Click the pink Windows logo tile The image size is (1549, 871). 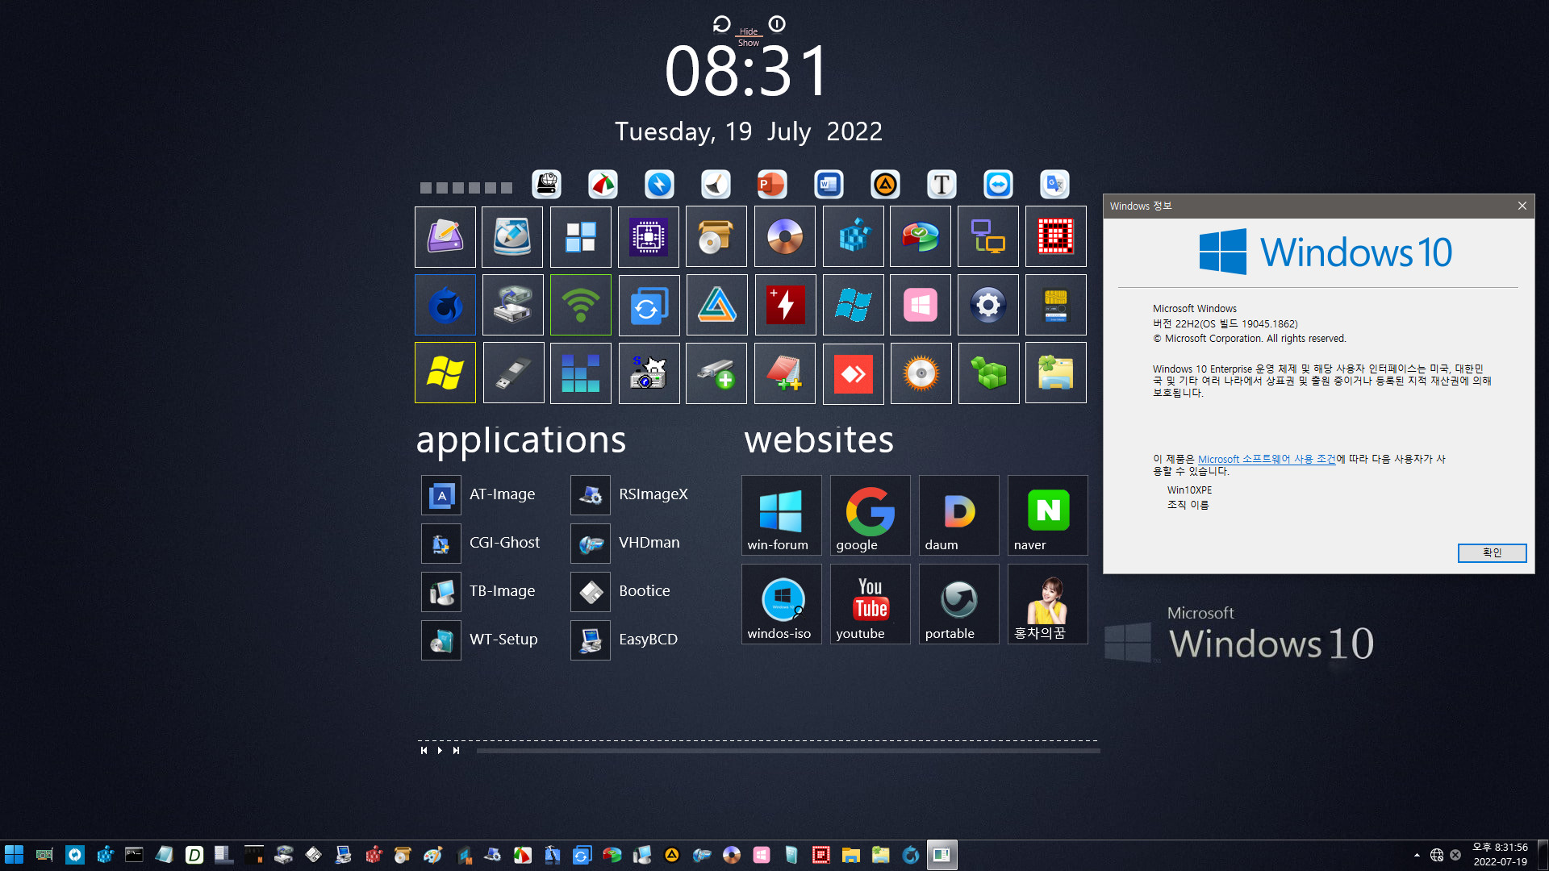tap(921, 305)
